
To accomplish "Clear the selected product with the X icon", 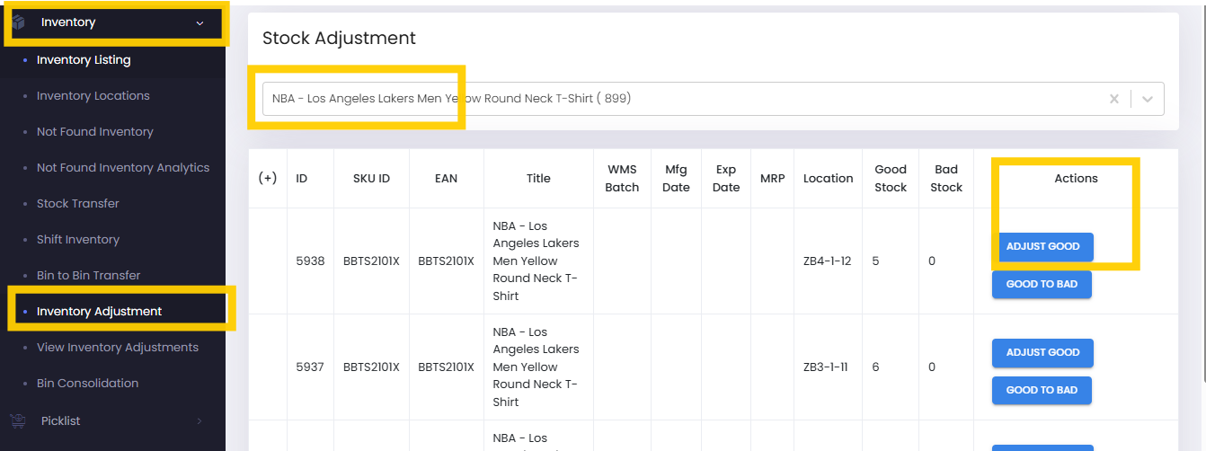I will coord(1114,99).
